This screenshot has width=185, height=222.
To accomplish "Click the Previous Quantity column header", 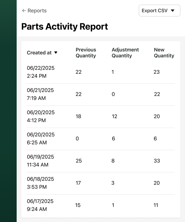I will (86, 53).
